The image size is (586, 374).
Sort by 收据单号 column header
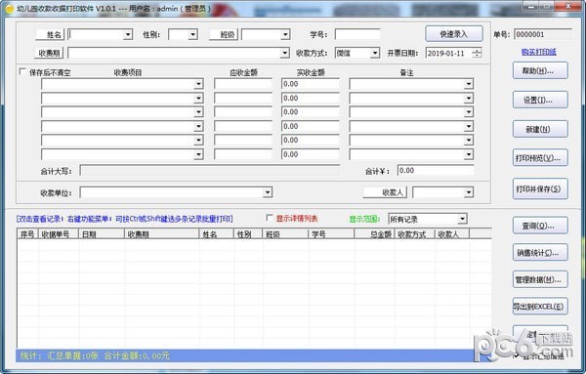[x=58, y=234]
